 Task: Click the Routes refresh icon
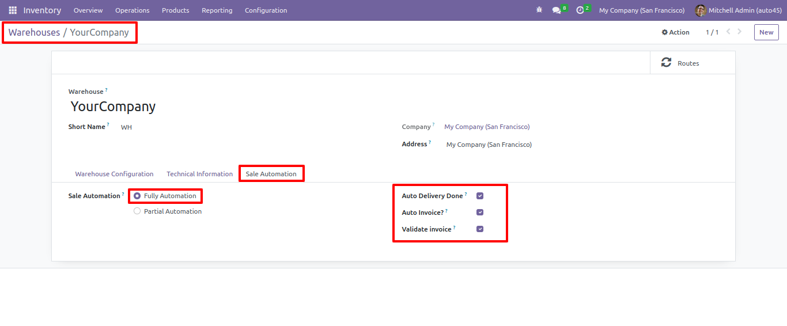(x=666, y=63)
